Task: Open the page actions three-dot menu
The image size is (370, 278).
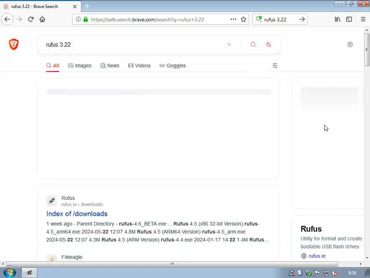Action: (x=233, y=20)
